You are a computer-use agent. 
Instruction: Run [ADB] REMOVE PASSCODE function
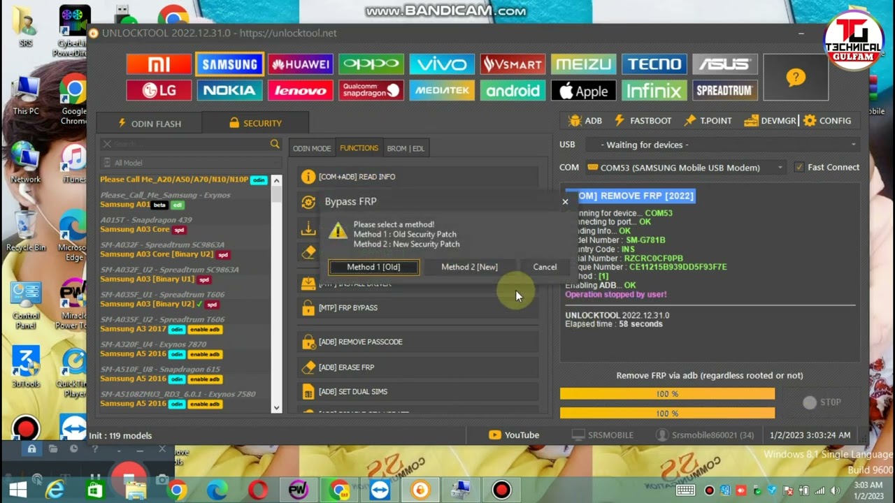click(x=417, y=342)
